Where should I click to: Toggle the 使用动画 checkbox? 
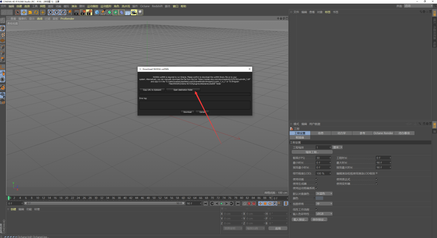316,179
